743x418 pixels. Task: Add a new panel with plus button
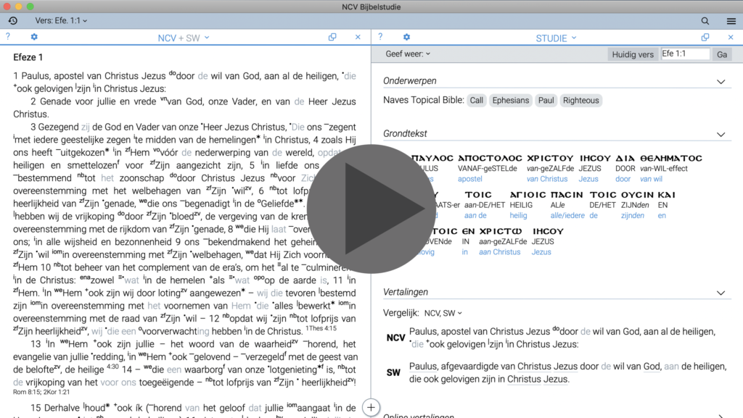pos(371,407)
